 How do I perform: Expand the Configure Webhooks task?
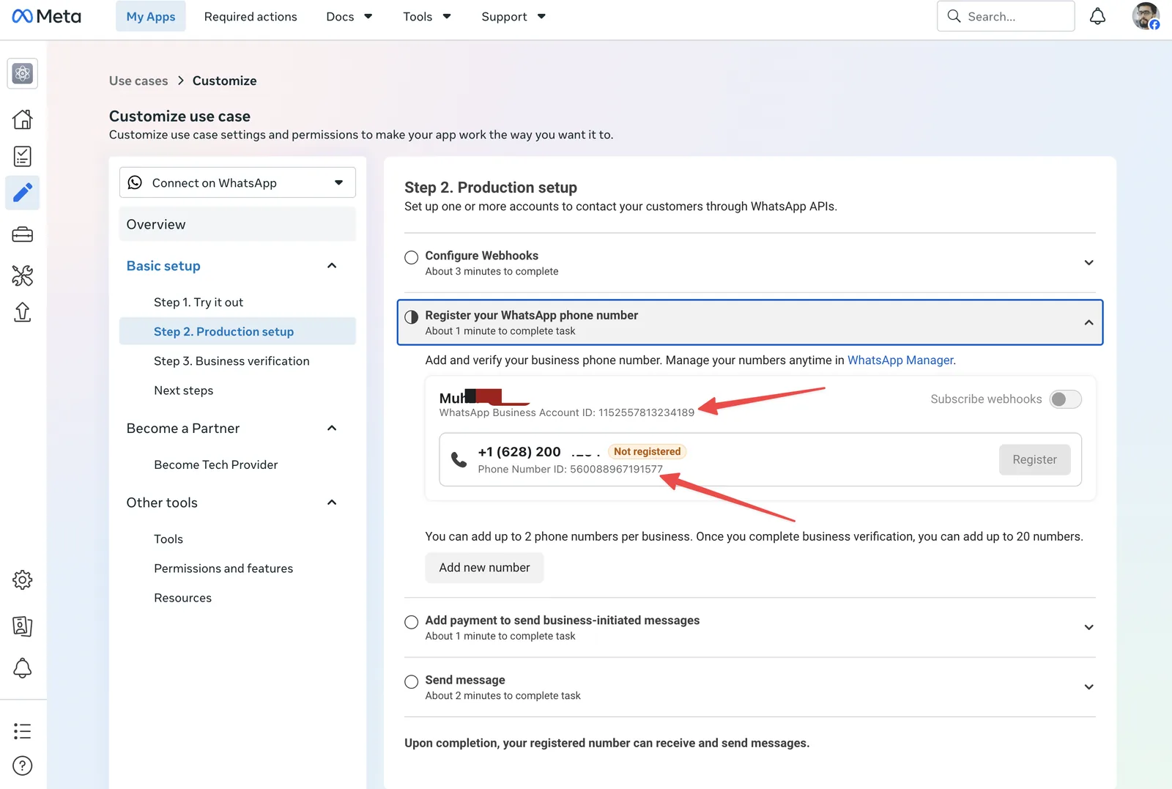[1089, 263]
